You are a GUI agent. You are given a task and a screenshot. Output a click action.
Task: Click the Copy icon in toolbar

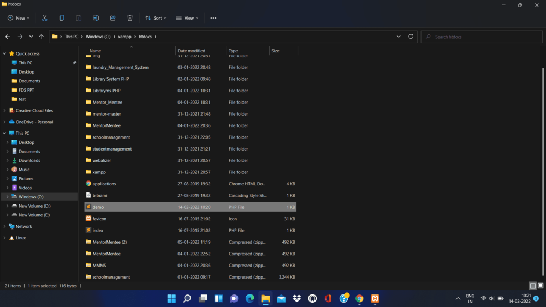pyautogui.click(x=62, y=18)
